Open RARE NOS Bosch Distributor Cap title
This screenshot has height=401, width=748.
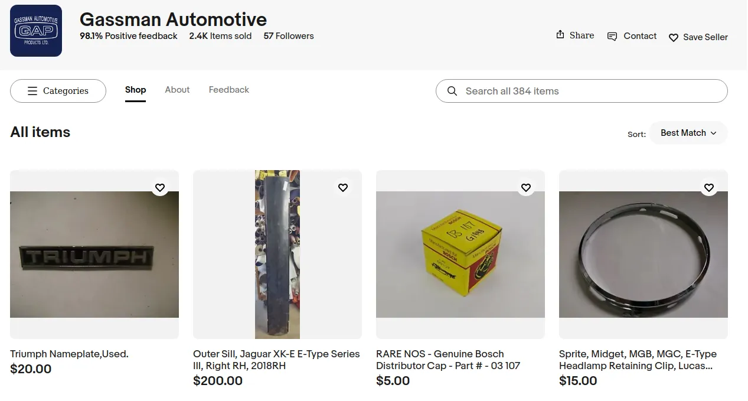click(x=448, y=360)
